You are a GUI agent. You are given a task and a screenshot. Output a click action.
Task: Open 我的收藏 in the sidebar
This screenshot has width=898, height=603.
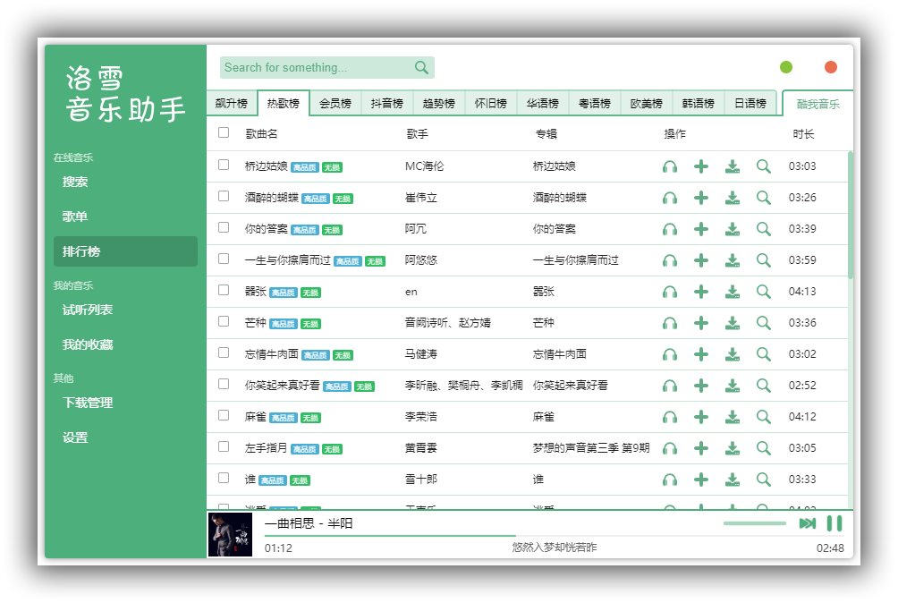pos(125,344)
